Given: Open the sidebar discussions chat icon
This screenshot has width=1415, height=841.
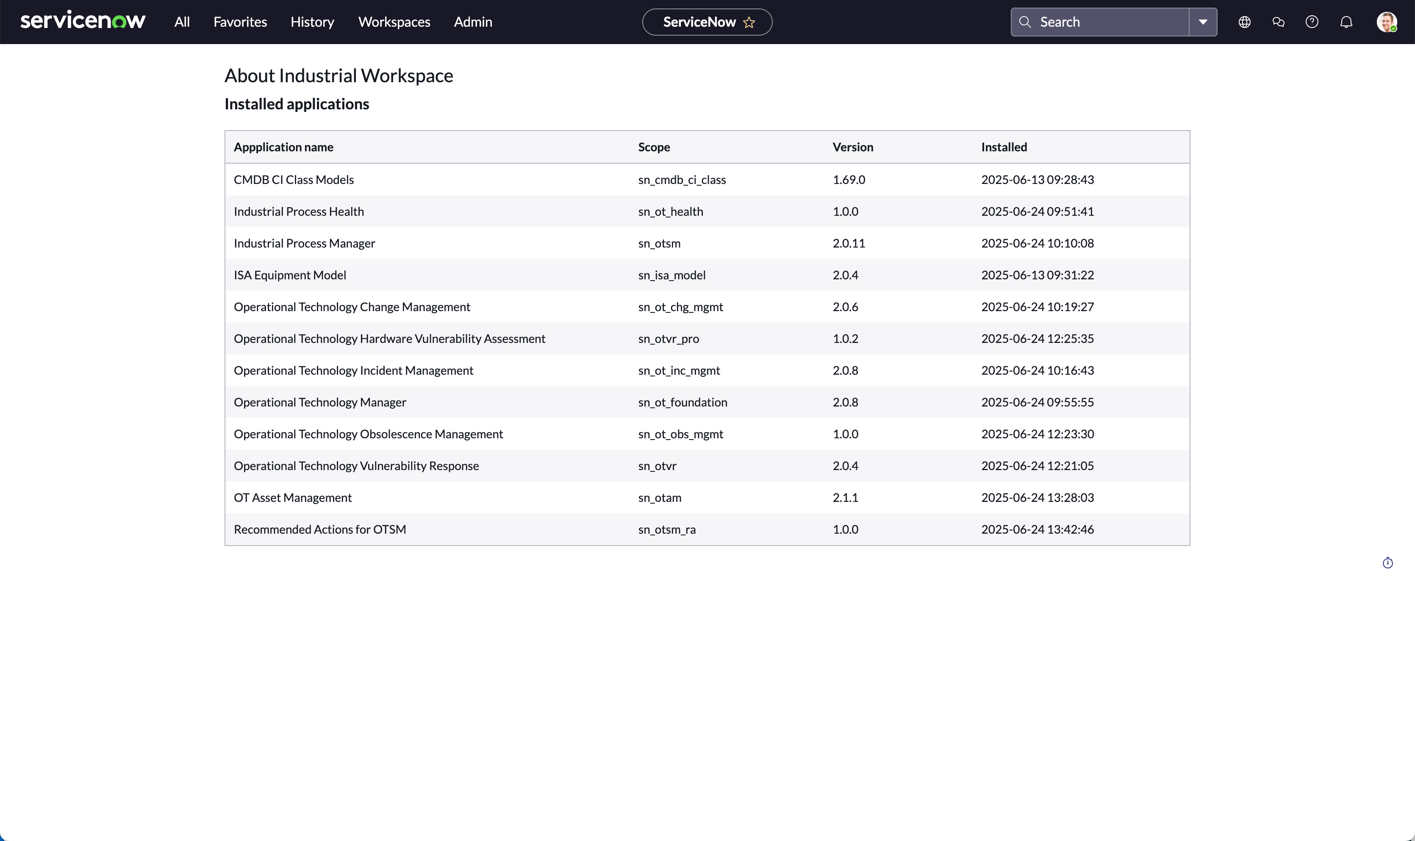Looking at the screenshot, I should tap(1279, 22).
